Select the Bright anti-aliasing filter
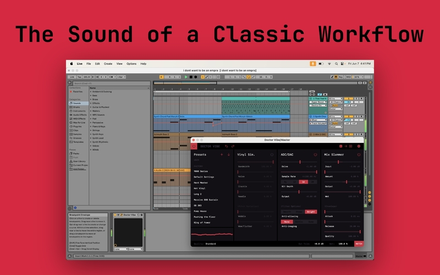The image size is (440, 275). [x=311, y=212]
